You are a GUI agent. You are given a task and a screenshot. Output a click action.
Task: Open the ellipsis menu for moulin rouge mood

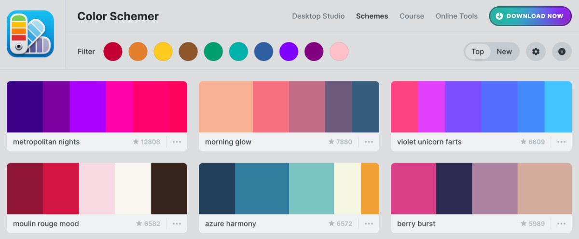tap(177, 224)
